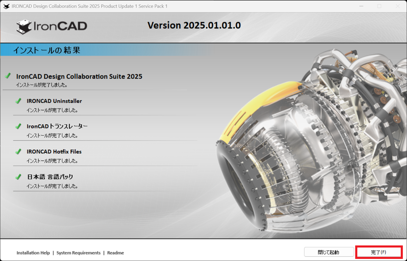The width and height of the screenshot is (407, 261).
Task: Click the インストールの結果 heading banner
Action: click(x=47, y=50)
